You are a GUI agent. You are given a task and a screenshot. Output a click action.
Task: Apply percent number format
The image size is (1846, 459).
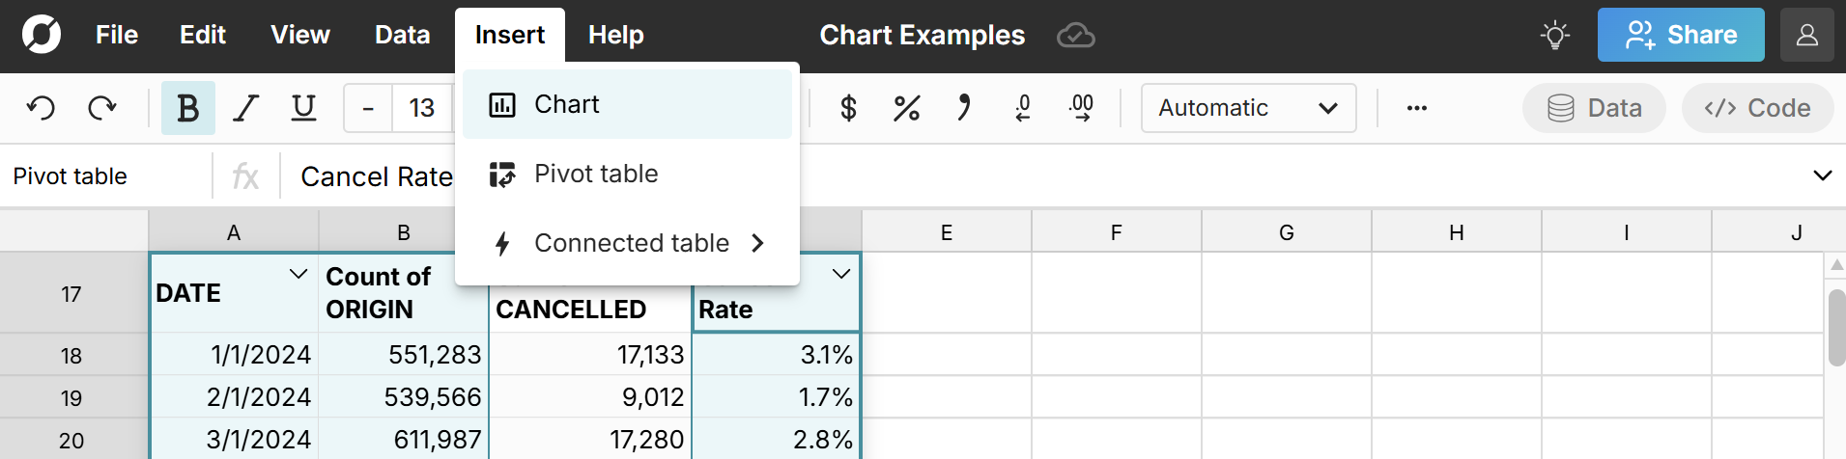906,108
